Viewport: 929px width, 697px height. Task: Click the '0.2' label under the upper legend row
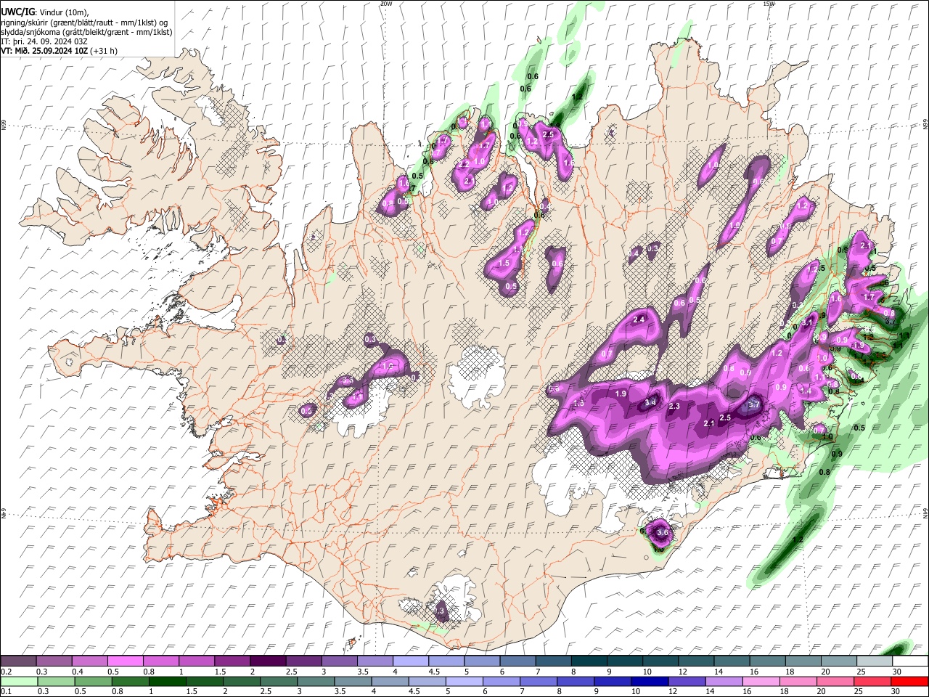tap(7, 672)
